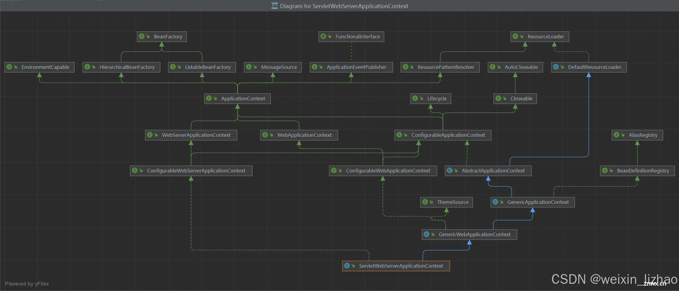Screen dimensions: 679x291
Task: Select the WebServerApplicationContext node label
Action: point(196,135)
